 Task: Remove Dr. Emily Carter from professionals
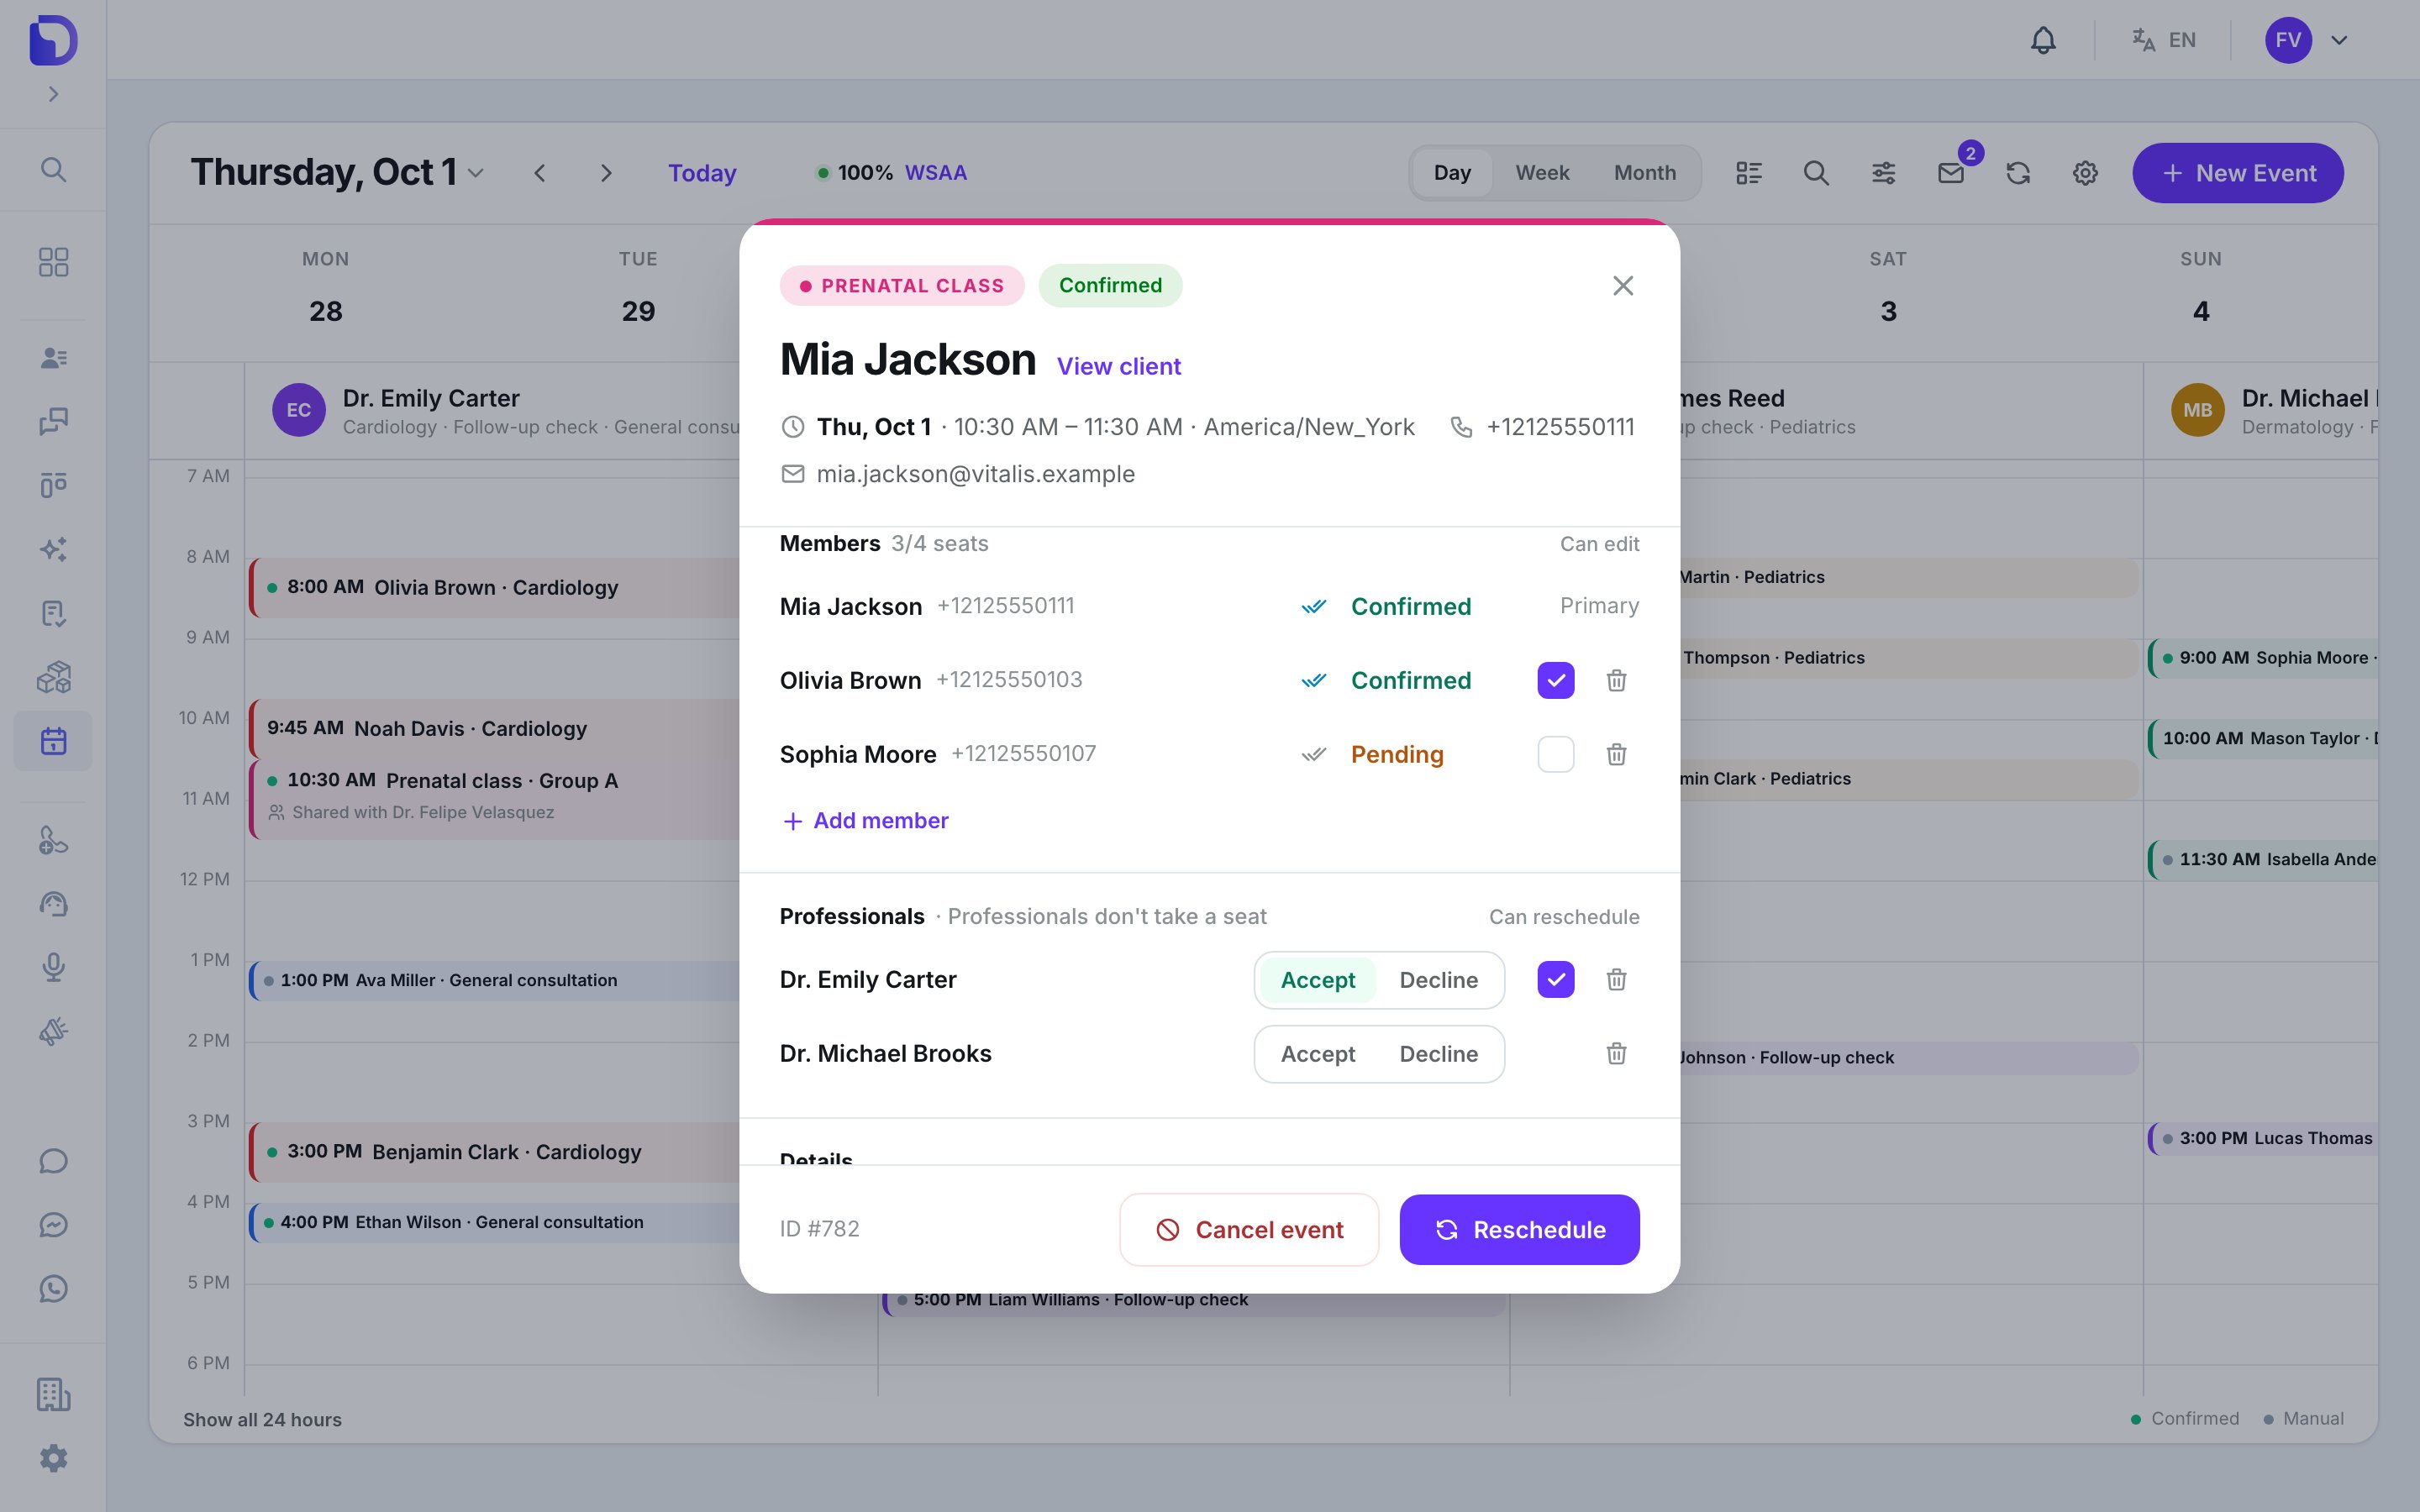pyautogui.click(x=1616, y=979)
